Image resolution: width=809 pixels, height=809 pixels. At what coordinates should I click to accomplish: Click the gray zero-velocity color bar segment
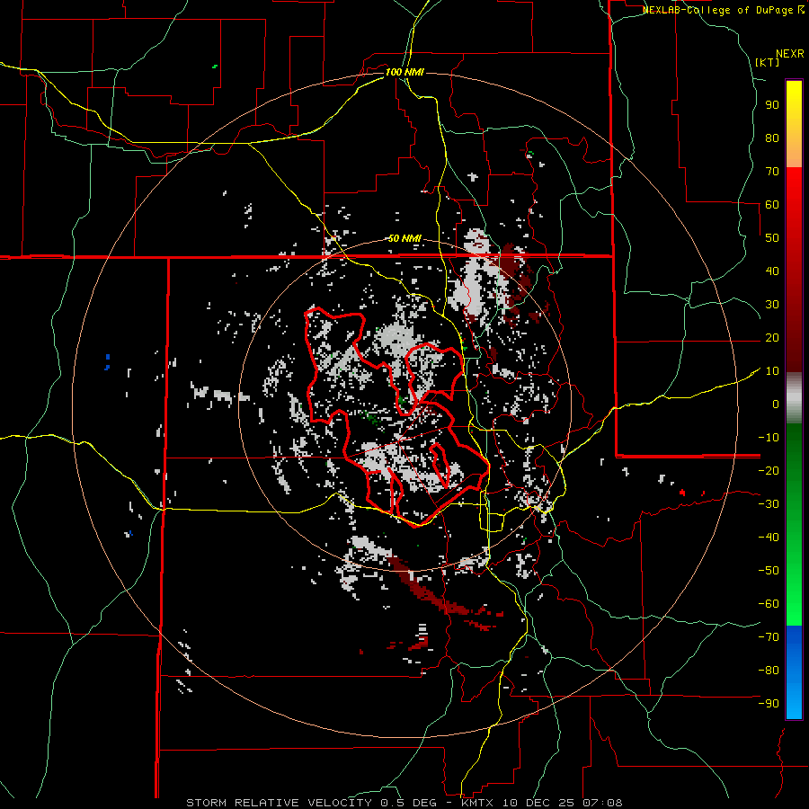(794, 398)
